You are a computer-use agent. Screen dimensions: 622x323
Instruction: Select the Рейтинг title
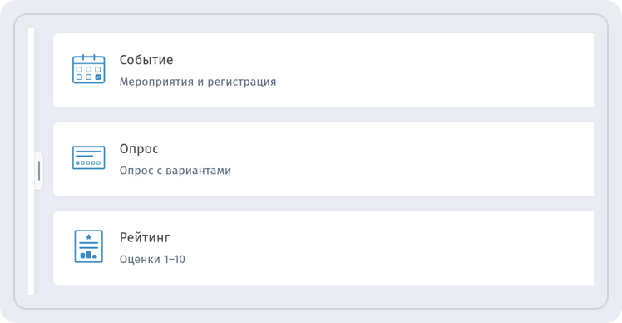click(145, 237)
